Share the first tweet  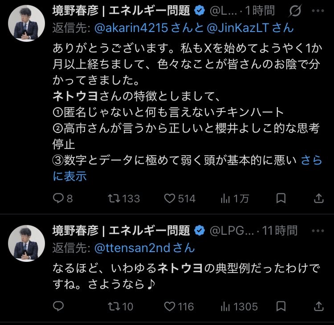point(319,198)
